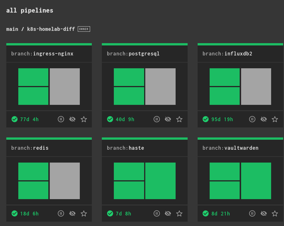Pause the postgresql pipeline
284x226 pixels.
pos(156,119)
